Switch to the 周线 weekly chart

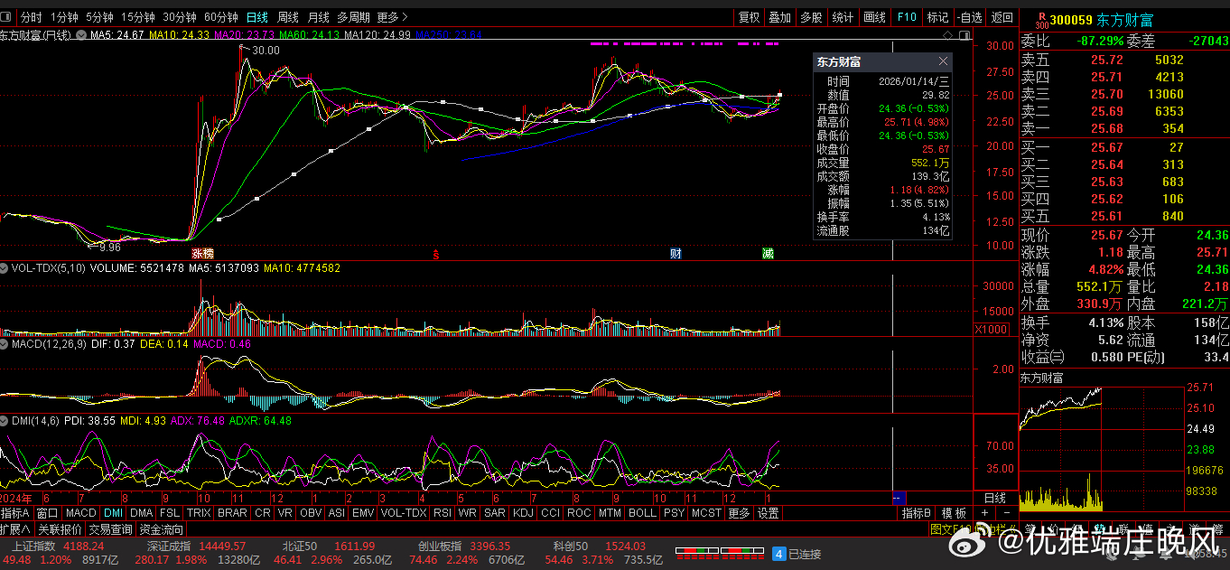click(x=287, y=17)
